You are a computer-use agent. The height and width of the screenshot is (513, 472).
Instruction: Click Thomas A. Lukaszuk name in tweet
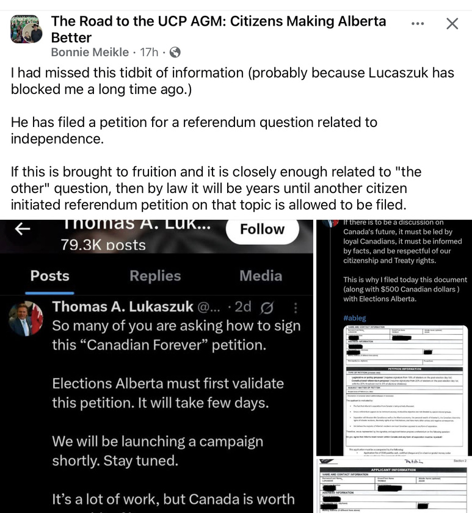tap(123, 307)
